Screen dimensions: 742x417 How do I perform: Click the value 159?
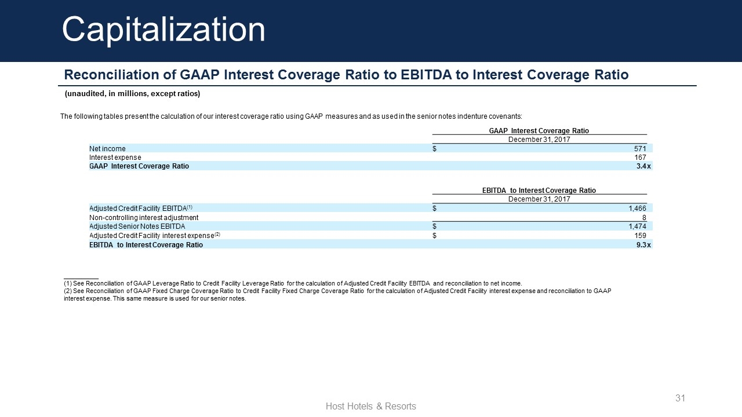(640, 236)
